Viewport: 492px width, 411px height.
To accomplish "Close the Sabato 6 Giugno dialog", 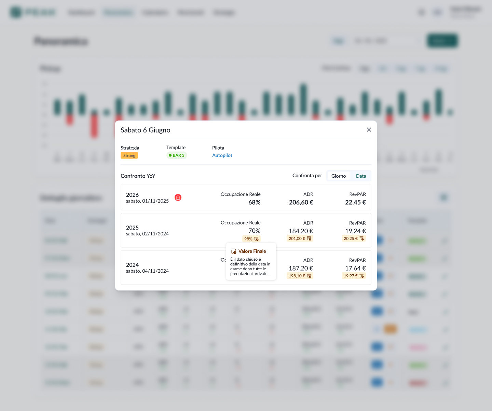I will (369, 130).
